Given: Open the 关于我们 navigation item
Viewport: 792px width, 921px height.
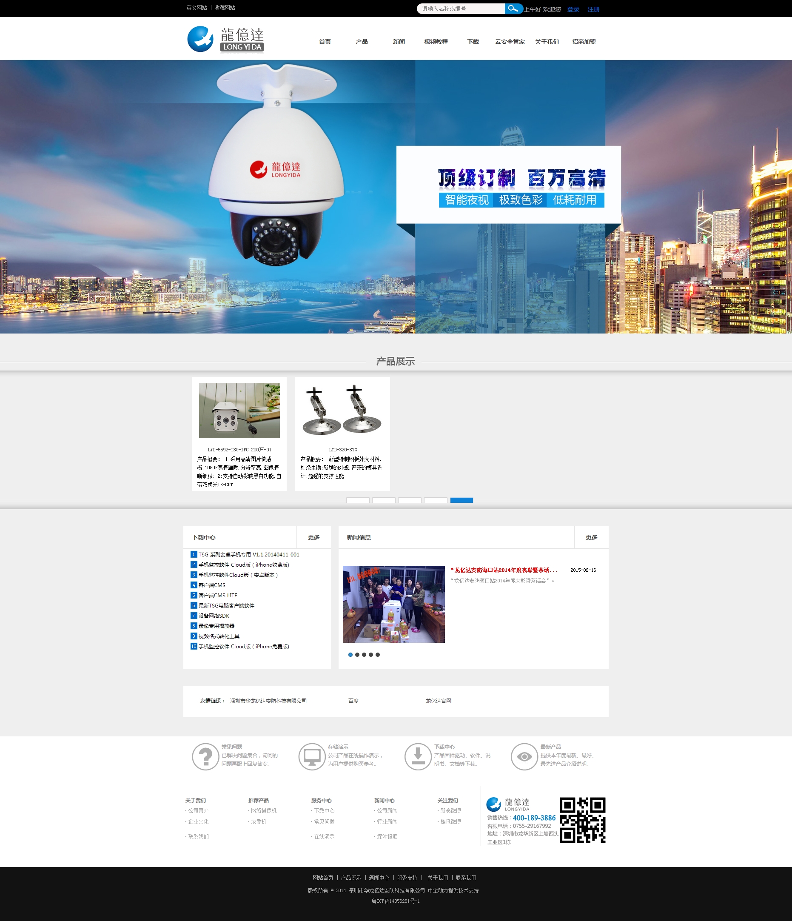Looking at the screenshot, I should [x=547, y=42].
